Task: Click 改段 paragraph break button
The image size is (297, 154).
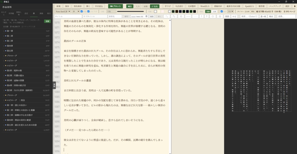Action: [227, 17]
